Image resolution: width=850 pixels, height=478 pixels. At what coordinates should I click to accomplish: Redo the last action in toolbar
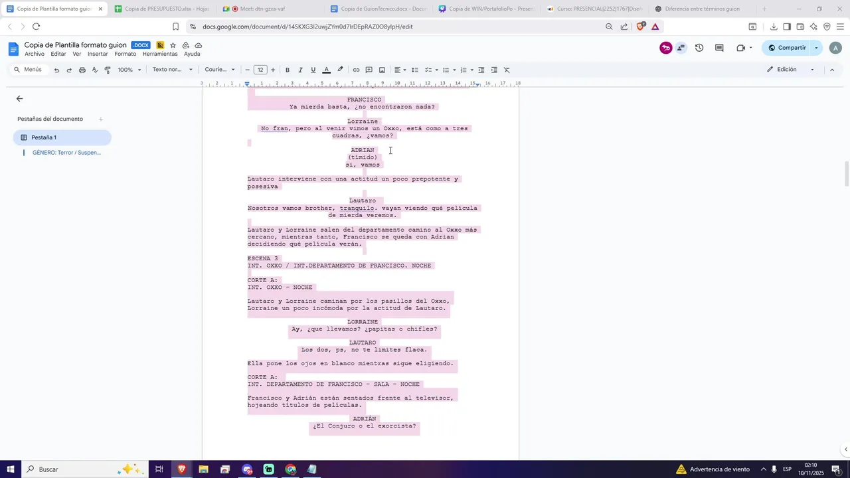click(69, 70)
